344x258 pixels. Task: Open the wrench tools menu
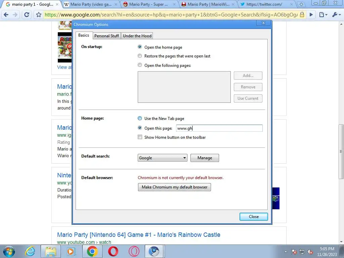[x=336, y=15]
